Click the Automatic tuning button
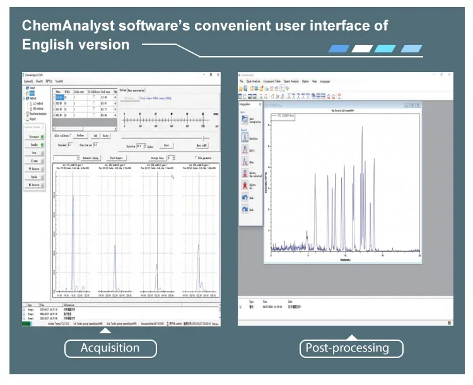473x385 pixels. tap(91, 158)
